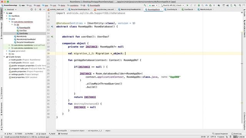This screenshot has width=246, height=138.
Task: Collapse the db package node
Action: coord(12,25)
